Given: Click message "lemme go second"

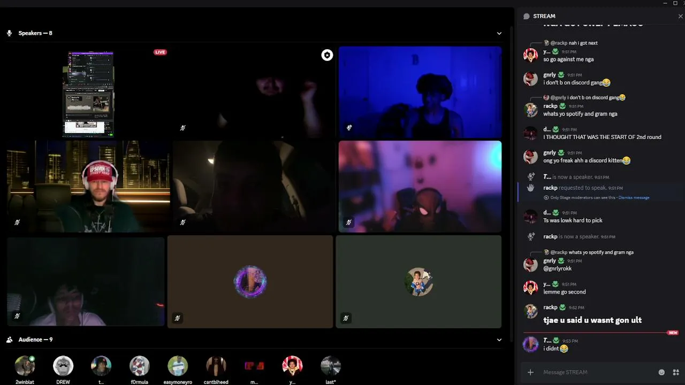Looking at the screenshot, I should pos(565,292).
